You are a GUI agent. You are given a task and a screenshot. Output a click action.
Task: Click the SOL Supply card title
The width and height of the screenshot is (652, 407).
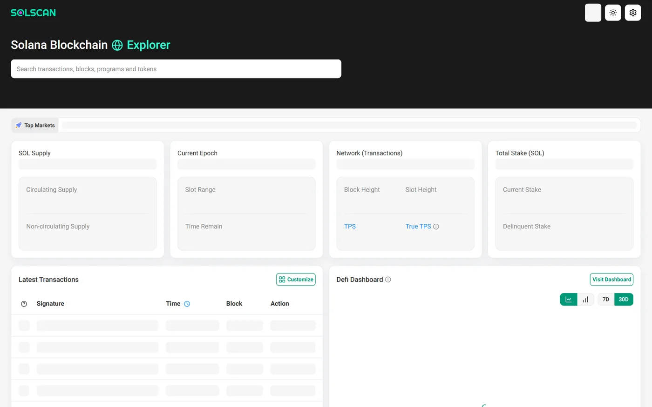34,153
